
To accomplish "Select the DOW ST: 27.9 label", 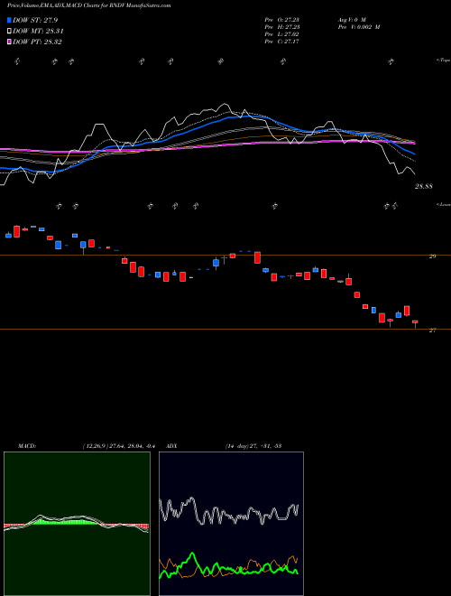I will pos(35,20).
